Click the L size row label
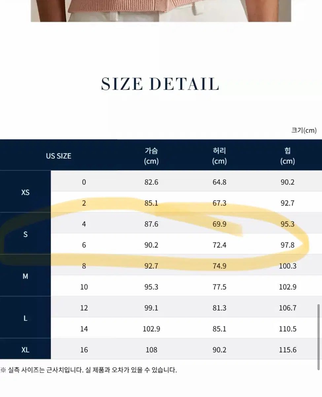Viewport: 322px width, 397px height. click(x=25, y=318)
